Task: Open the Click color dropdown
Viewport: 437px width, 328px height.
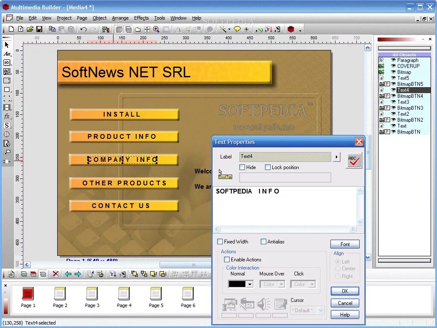Action: coord(312,284)
